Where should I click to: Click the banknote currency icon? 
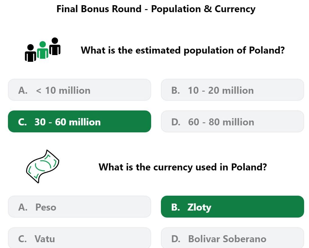click(x=43, y=166)
